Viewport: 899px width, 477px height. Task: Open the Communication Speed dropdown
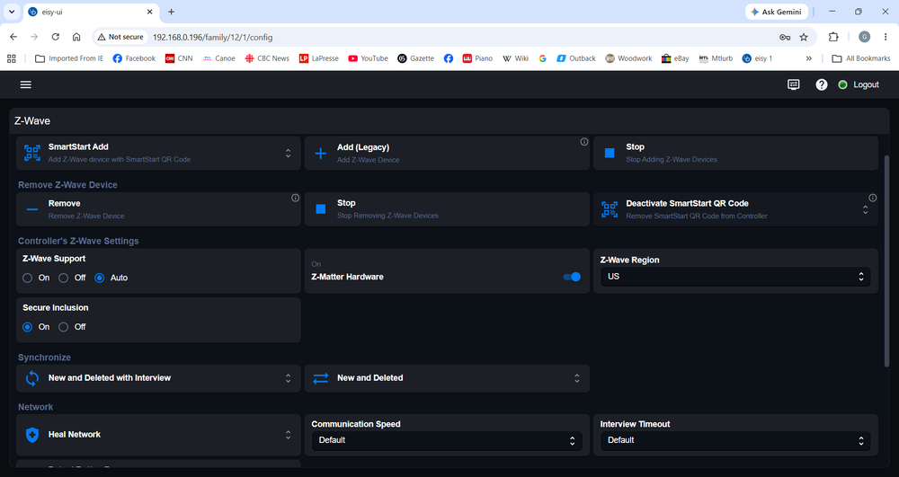447,440
